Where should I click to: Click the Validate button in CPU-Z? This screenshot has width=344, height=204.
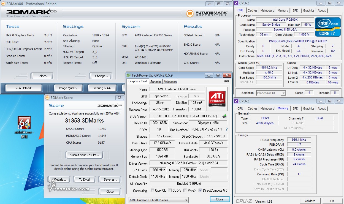310,201
